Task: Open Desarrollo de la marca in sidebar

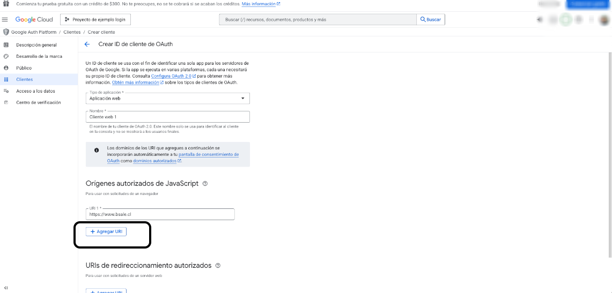Action: coord(39,56)
